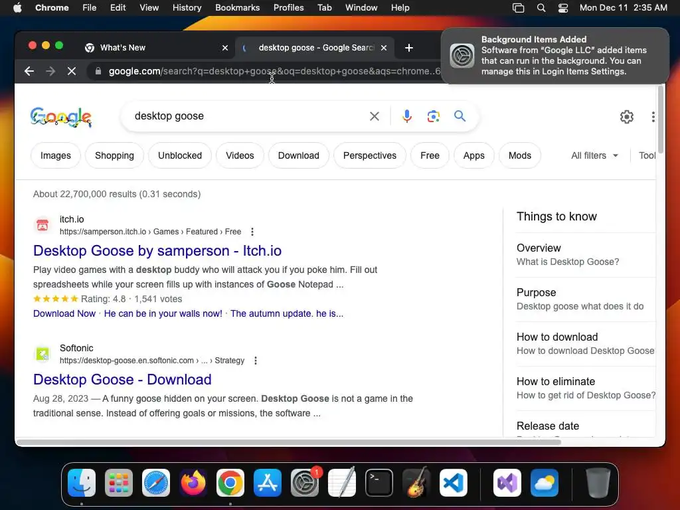Open How to download topic

586,344
